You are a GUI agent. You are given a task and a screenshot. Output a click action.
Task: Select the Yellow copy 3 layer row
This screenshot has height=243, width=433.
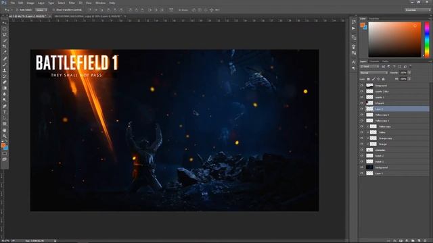(x=394, y=121)
